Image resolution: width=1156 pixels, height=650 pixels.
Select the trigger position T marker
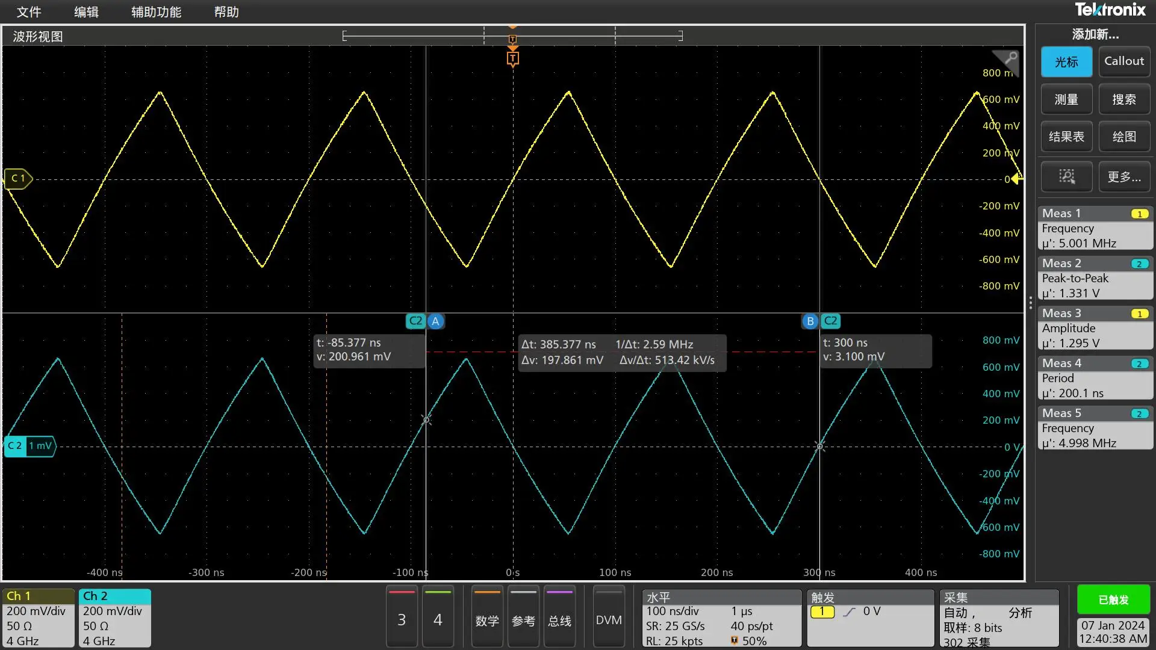click(x=512, y=59)
